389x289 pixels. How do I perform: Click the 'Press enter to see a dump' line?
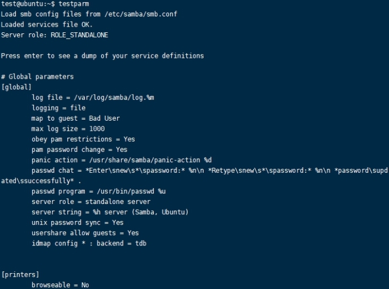point(102,56)
